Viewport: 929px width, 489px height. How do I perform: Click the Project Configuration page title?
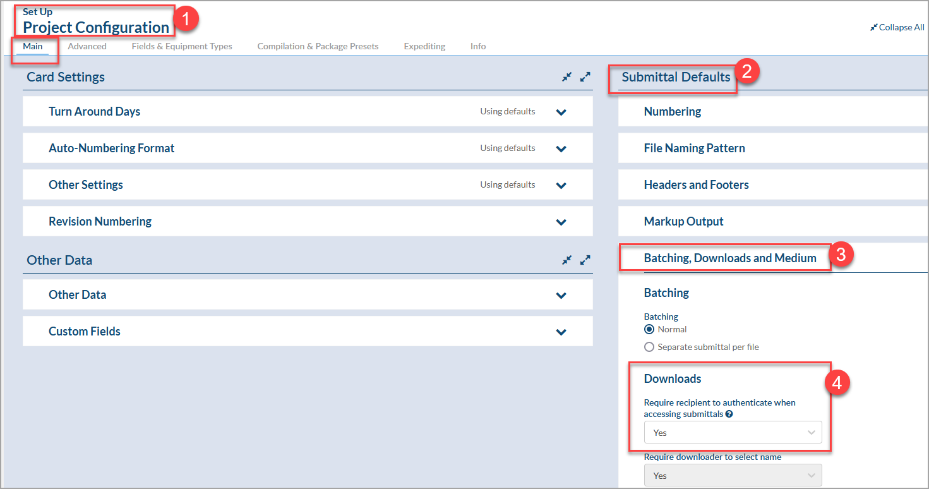[x=96, y=27]
